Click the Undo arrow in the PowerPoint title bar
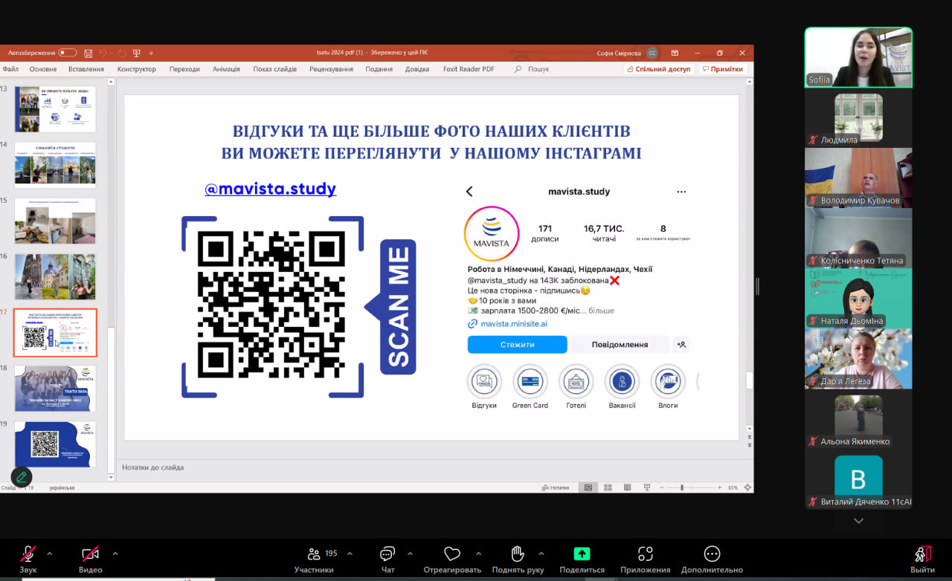 coord(103,53)
